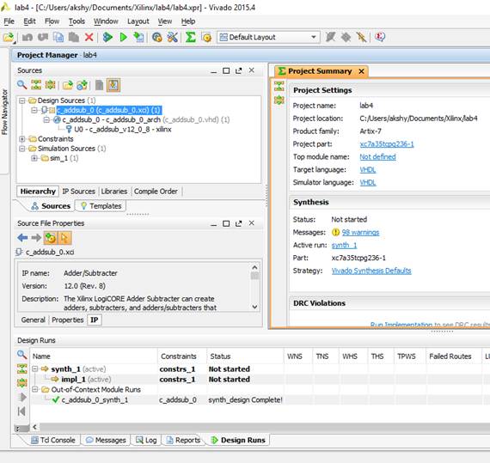Open the Tools menu
Image resolution: width=490 pixels, height=463 pixels.
click(77, 21)
